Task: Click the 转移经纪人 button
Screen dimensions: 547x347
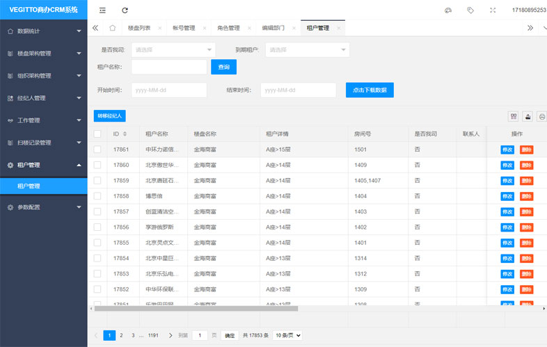Action: (x=109, y=116)
